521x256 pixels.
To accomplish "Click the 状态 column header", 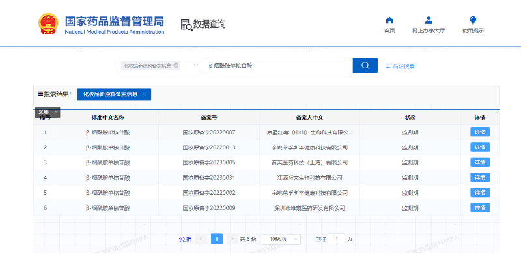I will (410, 118).
